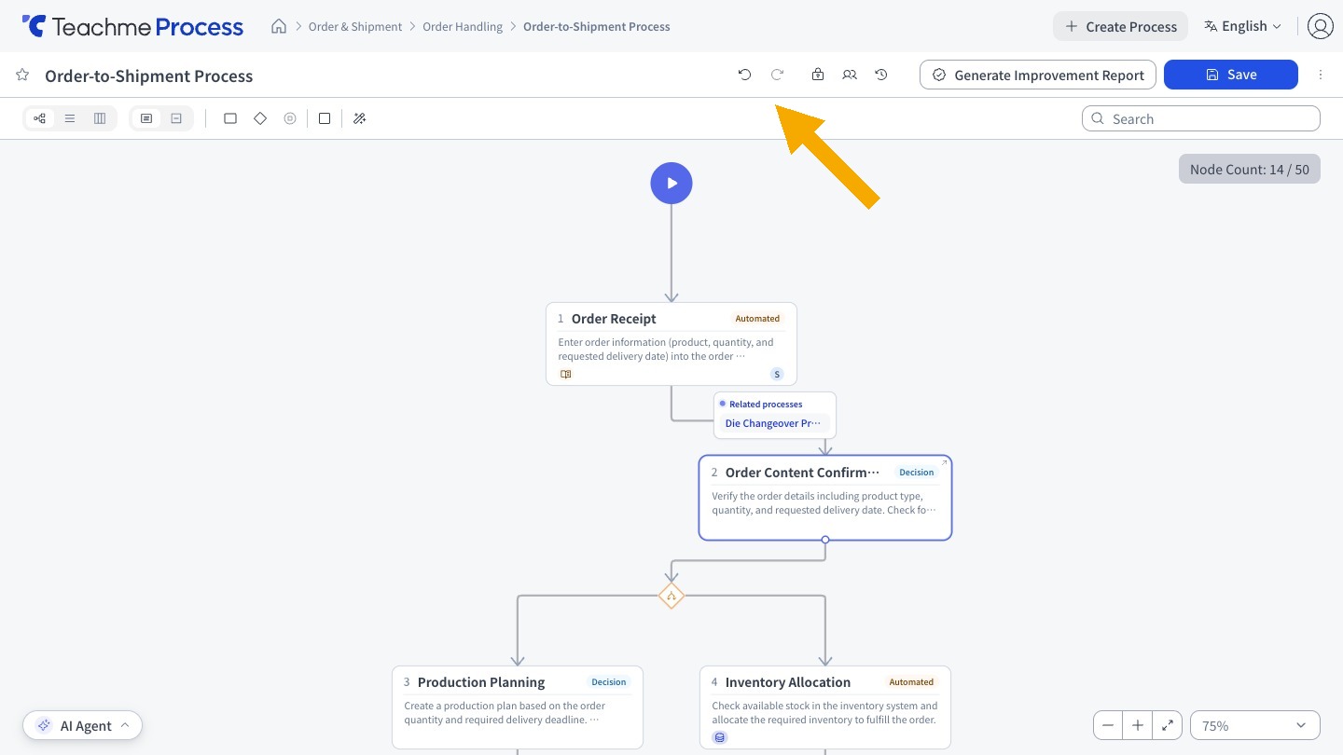Add a diamond decision node

click(x=260, y=118)
